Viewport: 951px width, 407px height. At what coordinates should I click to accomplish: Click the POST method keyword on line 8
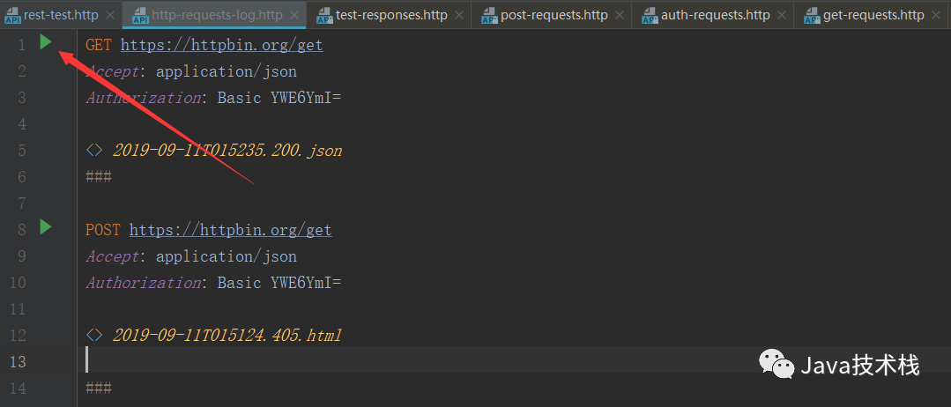coord(103,230)
